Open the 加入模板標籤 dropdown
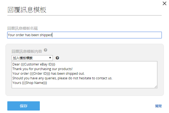The width and height of the screenshot is (169, 113). (x=32, y=58)
